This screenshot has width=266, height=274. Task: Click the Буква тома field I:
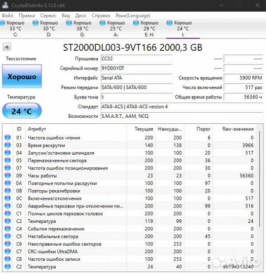point(136,97)
